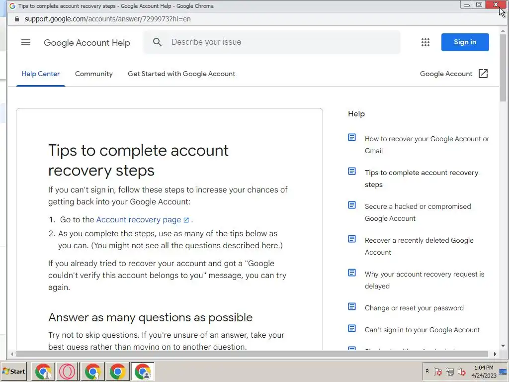509x382 pixels.
Task: Show hidden system tray icons
Action: (x=427, y=371)
